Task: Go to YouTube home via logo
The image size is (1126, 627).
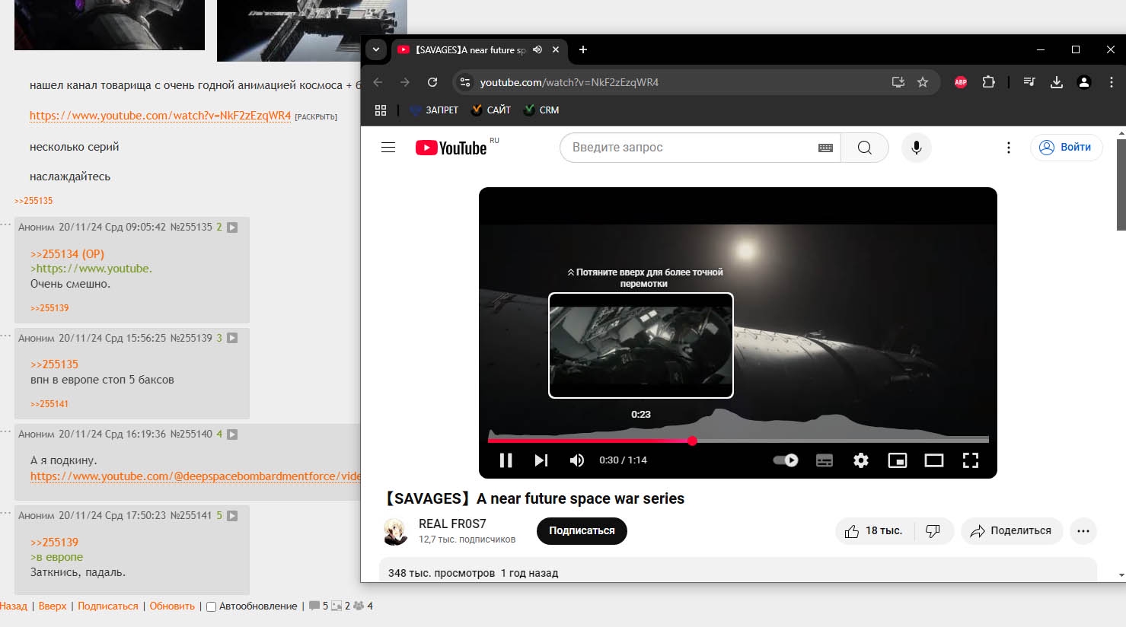Action: [x=451, y=148]
